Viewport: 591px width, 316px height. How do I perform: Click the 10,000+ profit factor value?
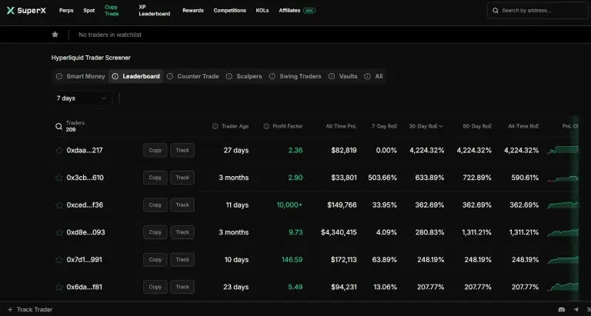point(289,205)
